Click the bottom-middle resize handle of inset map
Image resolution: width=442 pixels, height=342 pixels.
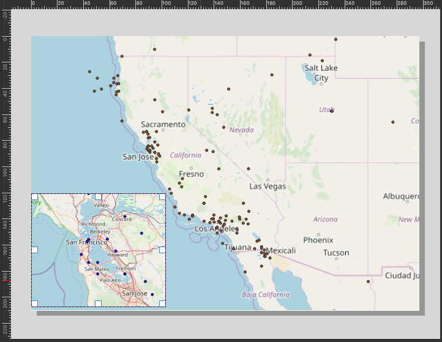(x=98, y=303)
